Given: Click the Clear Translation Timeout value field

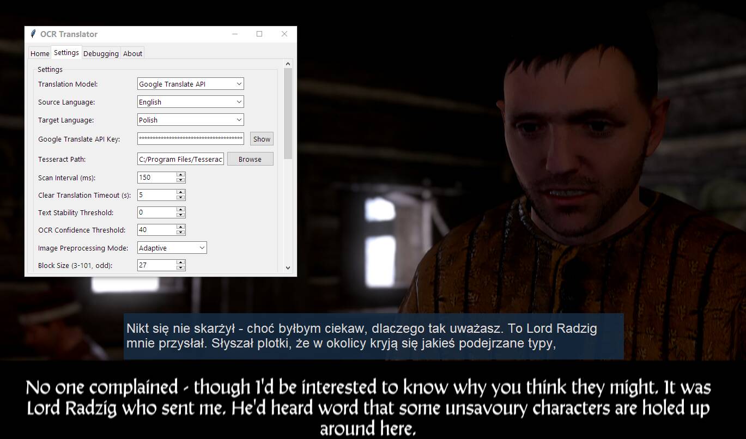Looking at the screenshot, I should click(157, 195).
